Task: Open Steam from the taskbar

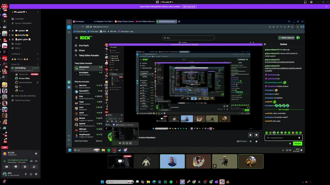Action: pos(222,182)
